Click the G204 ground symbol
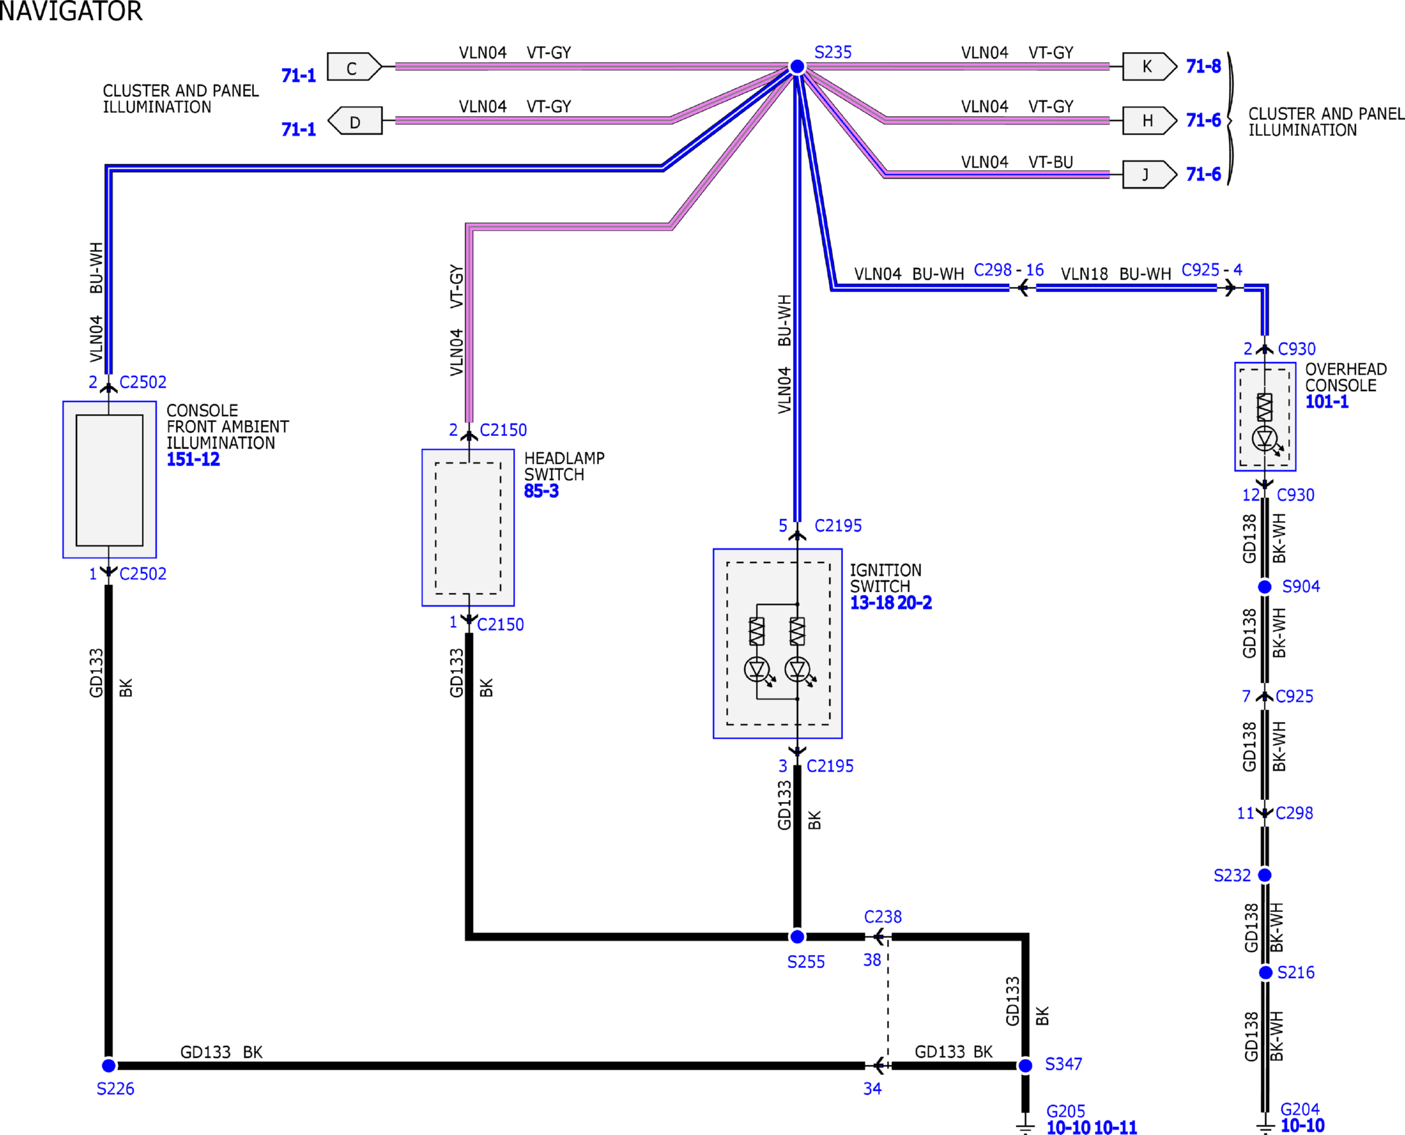1405x1135 pixels. [x=1264, y=1124]
